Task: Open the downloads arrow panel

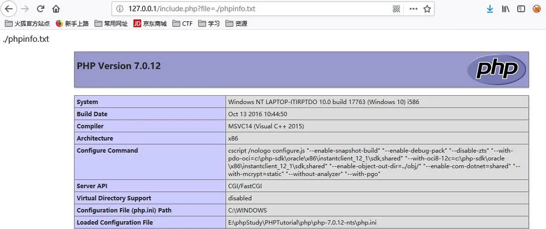Action: point(490,9)
